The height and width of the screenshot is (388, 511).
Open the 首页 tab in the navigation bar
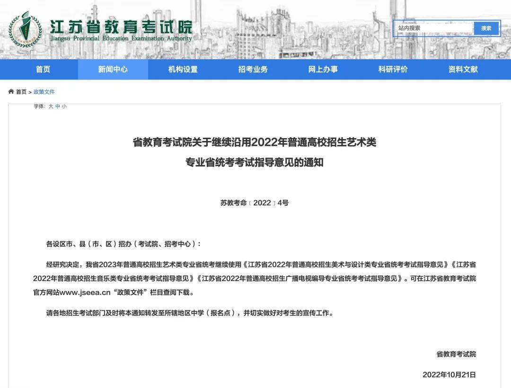pos(43,69)
